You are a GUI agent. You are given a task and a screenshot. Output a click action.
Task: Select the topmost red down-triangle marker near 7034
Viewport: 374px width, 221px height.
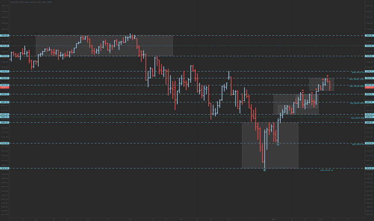[327, 76]
